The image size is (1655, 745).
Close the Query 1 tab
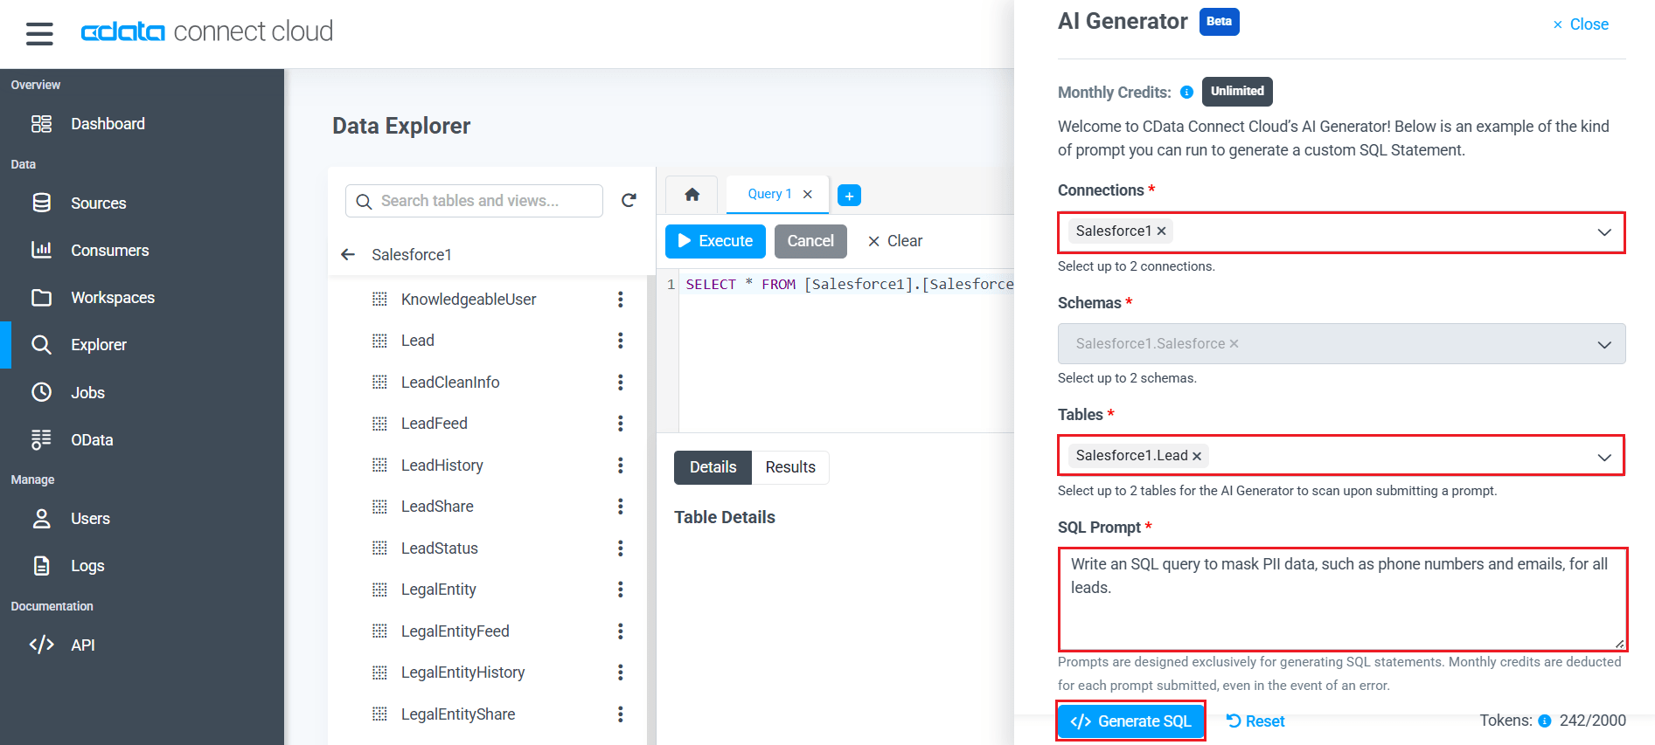click(x=808, y=195)
